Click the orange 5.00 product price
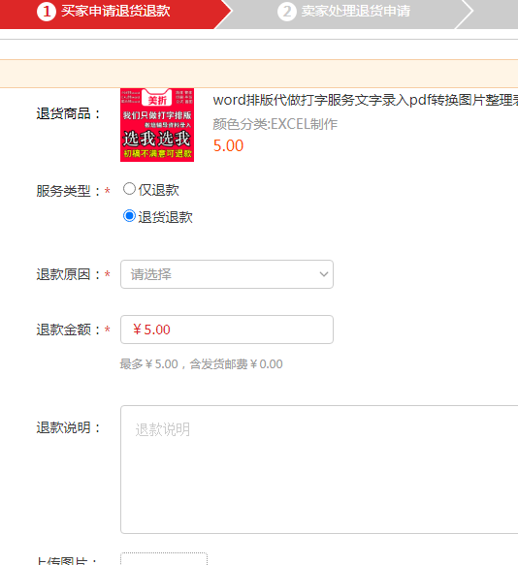 (x=228, y=145)
